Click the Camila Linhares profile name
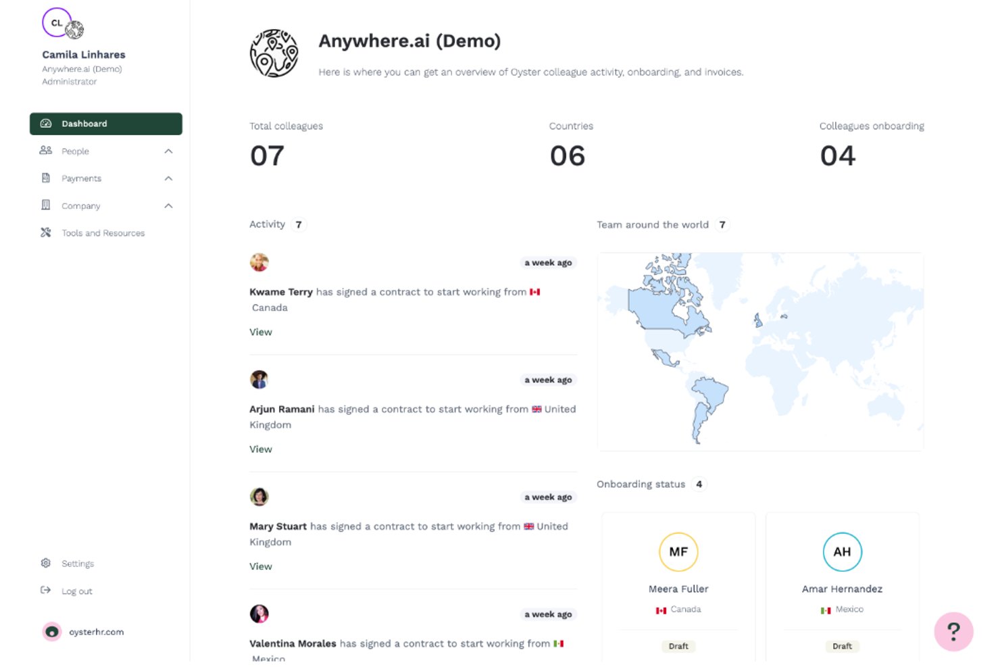Viewport: 1000px width, 667px height. 84,55
